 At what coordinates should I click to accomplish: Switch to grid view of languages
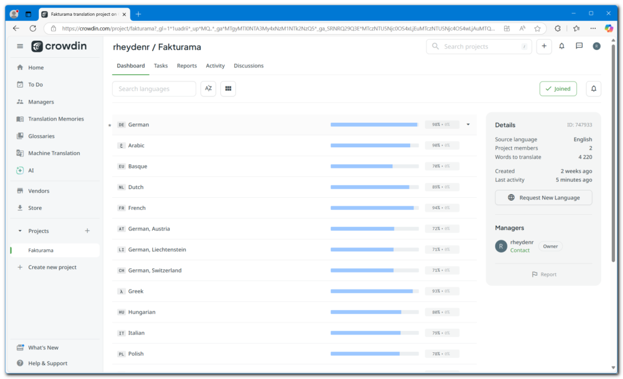[x=228, y=89]
